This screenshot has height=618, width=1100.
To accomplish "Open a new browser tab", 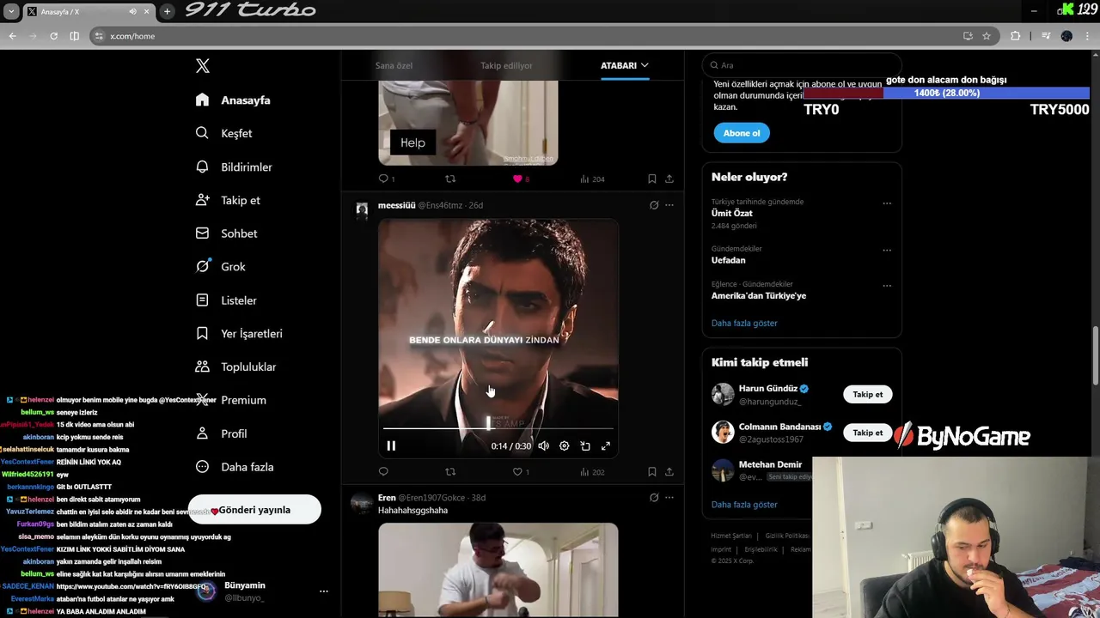I will [x=167, y=11].
